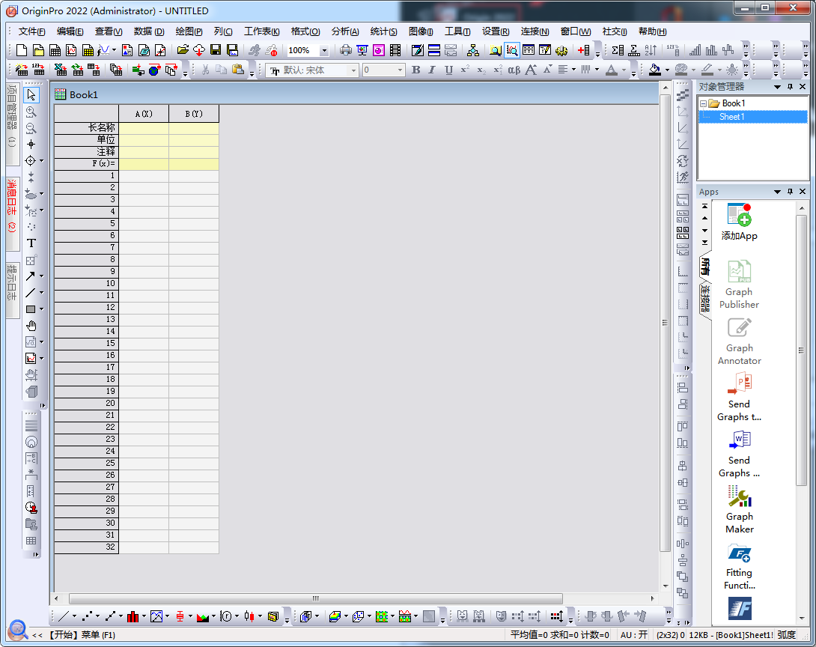Click the Greek symbols αβ icon
The height and width of the screenshot is (647, 816).
514,70
